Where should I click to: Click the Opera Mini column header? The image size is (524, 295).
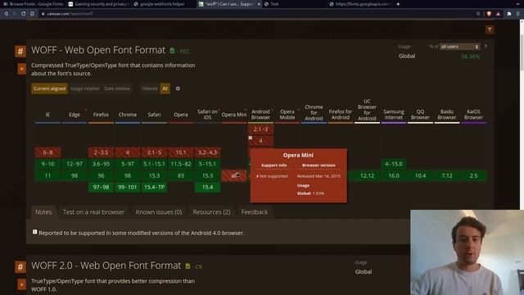(234, 115)
